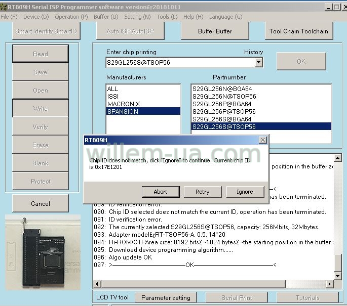The height and width of the screenshot is (306, 347).
Task: Open the Language (G) menu
Action: pos(226,17)
